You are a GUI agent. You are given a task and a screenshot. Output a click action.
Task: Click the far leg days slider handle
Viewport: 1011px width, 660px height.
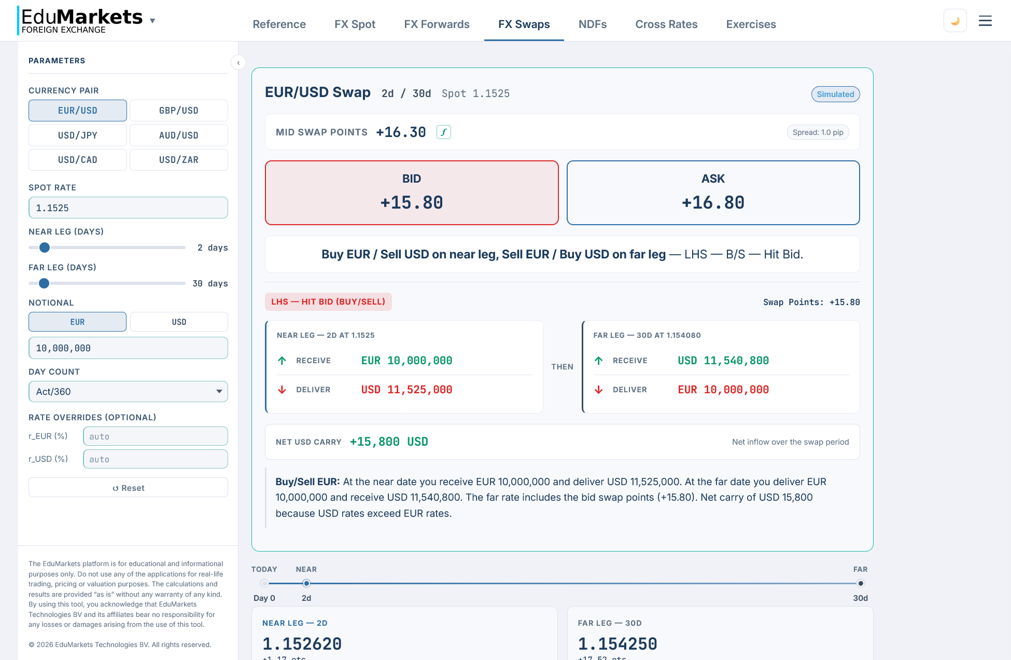[44, 283]
